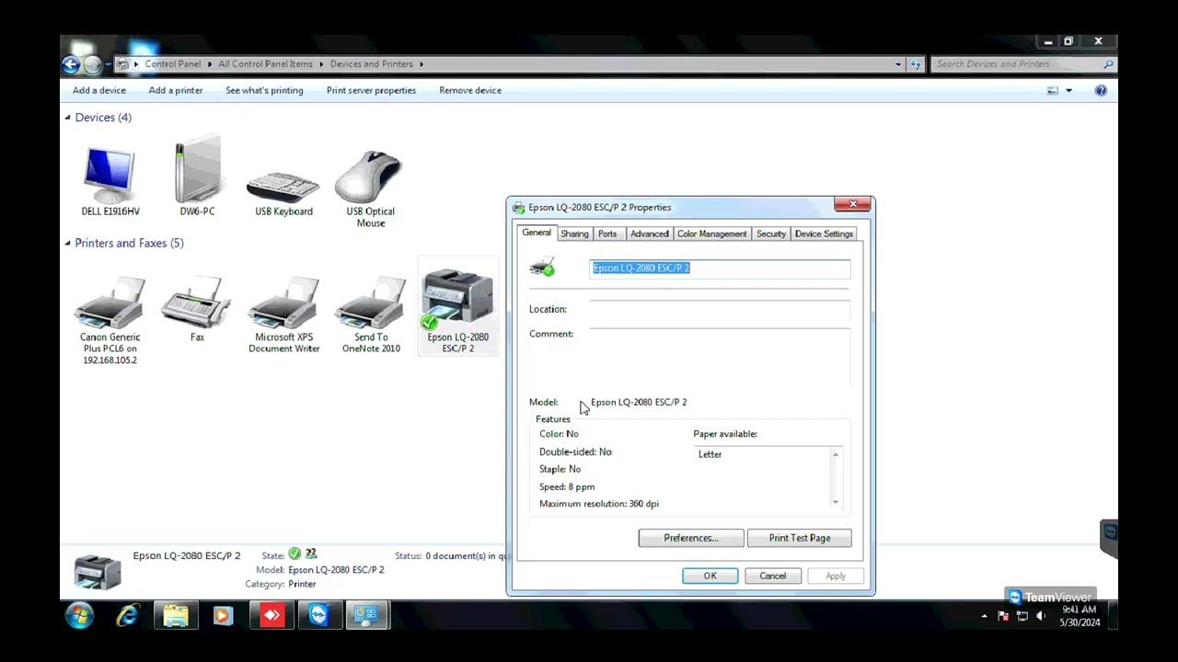Viewport: 1178px width, 662px height.
Task: Click the Forward navigation arrow
Action: tap(92, 64)
